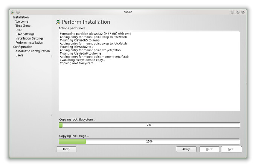Click the round pin button beside the YaST icon
256x167 pixels.
18,12
